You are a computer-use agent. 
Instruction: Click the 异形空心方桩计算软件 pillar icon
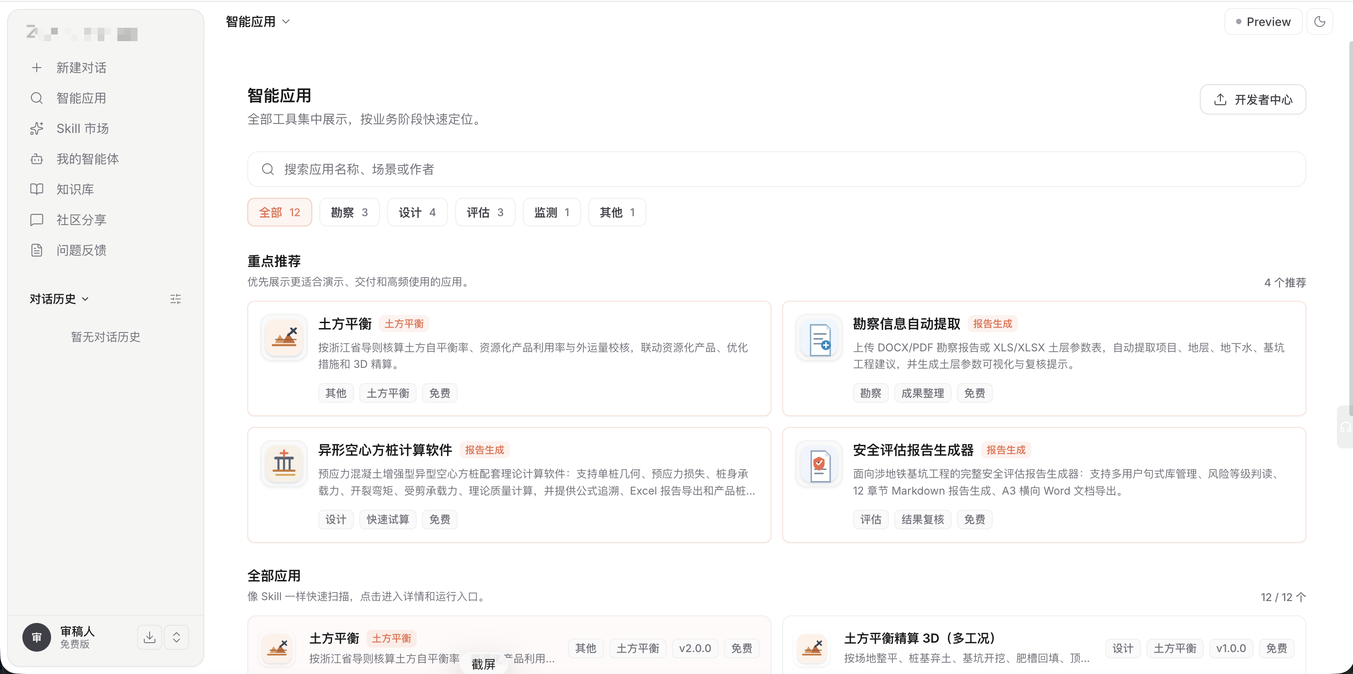pyautogui.click(x=284, y=463)
